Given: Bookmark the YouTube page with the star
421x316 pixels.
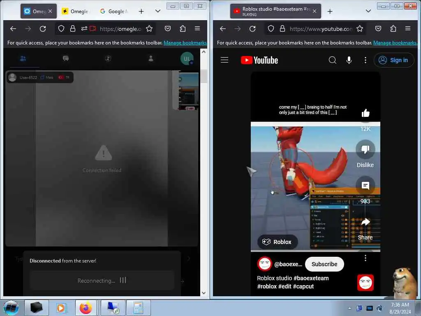Looking at the screenshot, I should coord(360,29).
